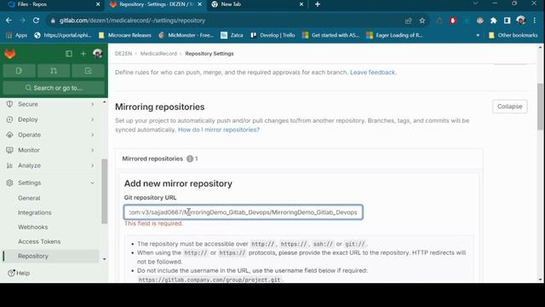The width and height of the screenshot is (545, 307).
Task: Open Chrome profile avatar
Action: click(520, 20)
